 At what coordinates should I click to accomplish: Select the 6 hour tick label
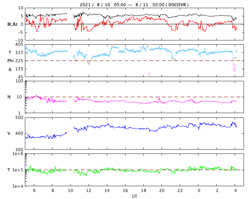(x=34, y=191)
